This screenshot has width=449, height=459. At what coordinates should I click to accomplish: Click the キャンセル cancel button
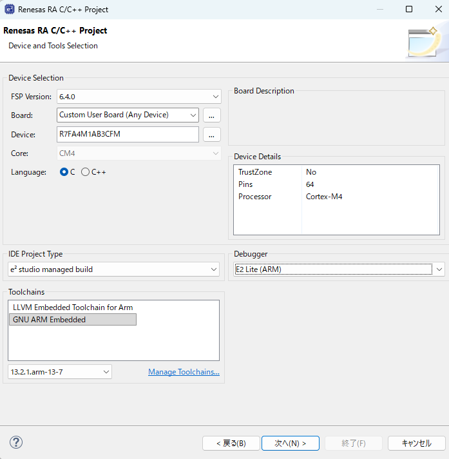[x=417, y=443]
